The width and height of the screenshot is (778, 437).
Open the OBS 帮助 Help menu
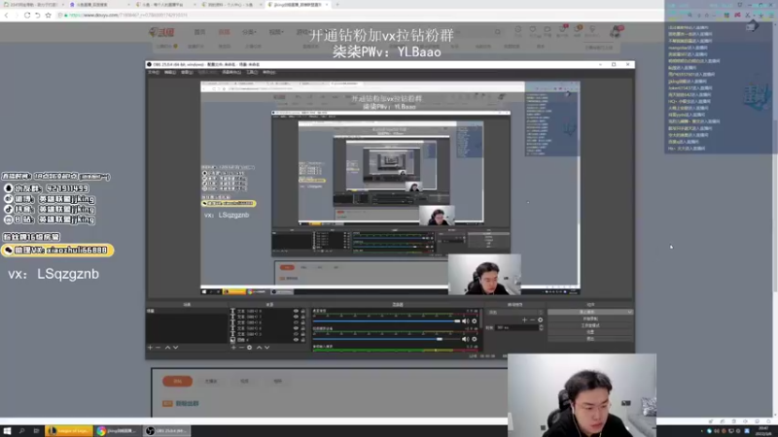click(269, 72)
